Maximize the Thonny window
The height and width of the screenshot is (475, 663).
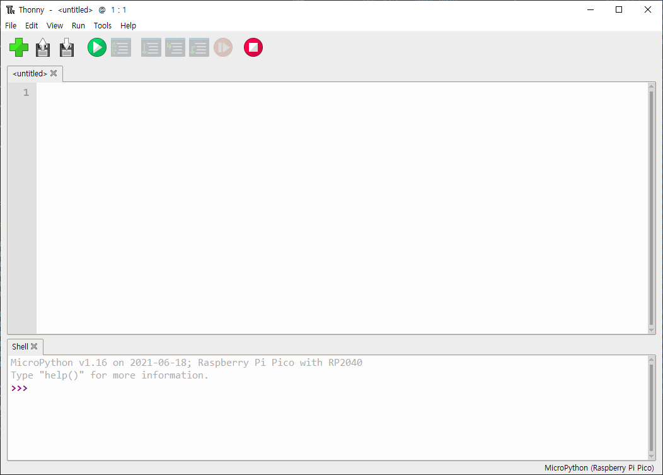tap(619, 9)
